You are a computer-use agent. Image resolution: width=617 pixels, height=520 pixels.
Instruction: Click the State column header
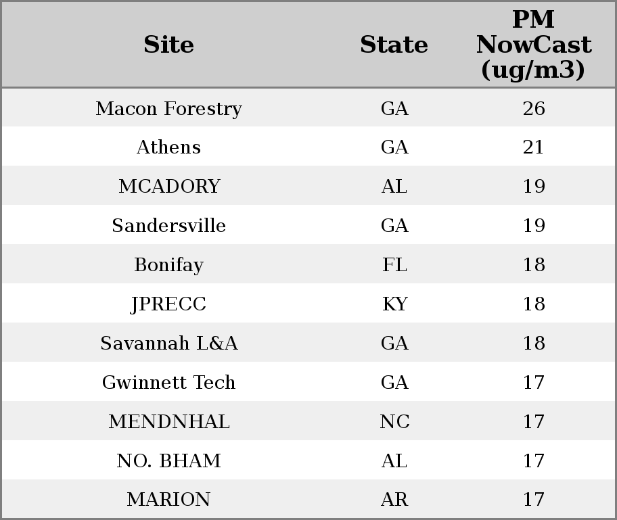pyautogui.click(x=394, y=45)
